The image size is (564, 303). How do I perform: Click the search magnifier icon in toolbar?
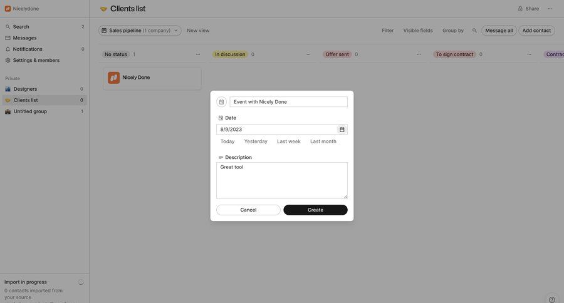[x=474, y=31]
